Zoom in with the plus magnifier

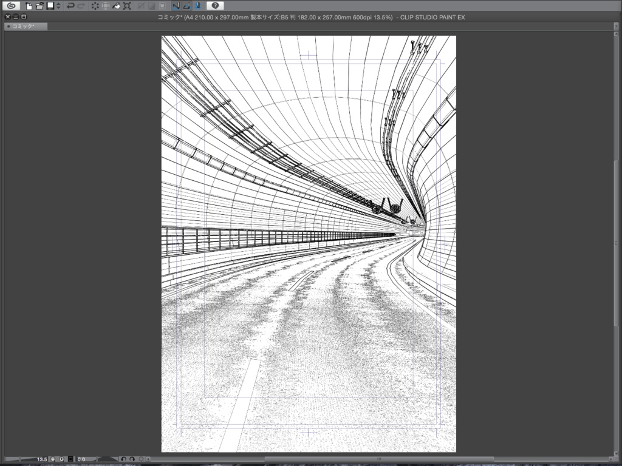click(x=61, y=459)
